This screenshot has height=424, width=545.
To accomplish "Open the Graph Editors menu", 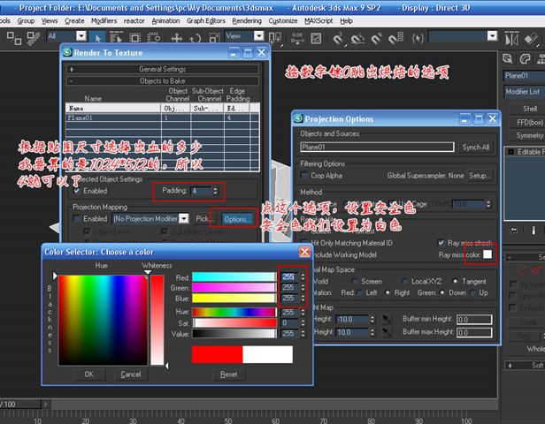I will 206,21.
